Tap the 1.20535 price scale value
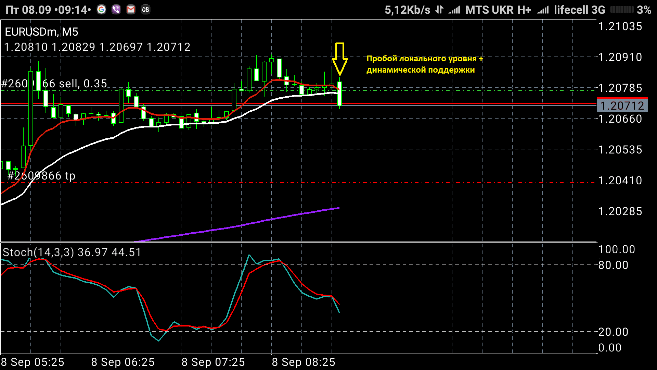657x370 pixels. (620, 150)
